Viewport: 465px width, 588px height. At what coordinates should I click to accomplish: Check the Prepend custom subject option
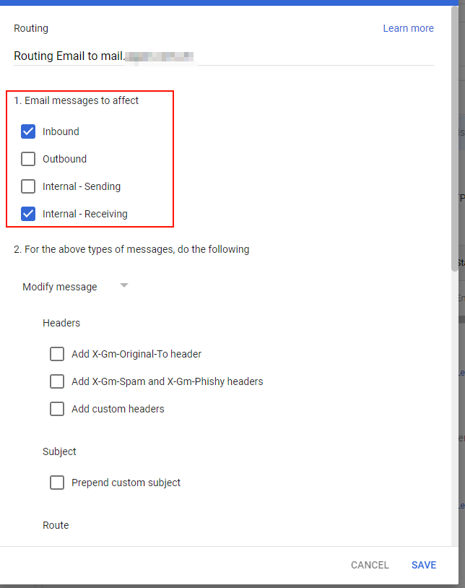coord(57,483)
